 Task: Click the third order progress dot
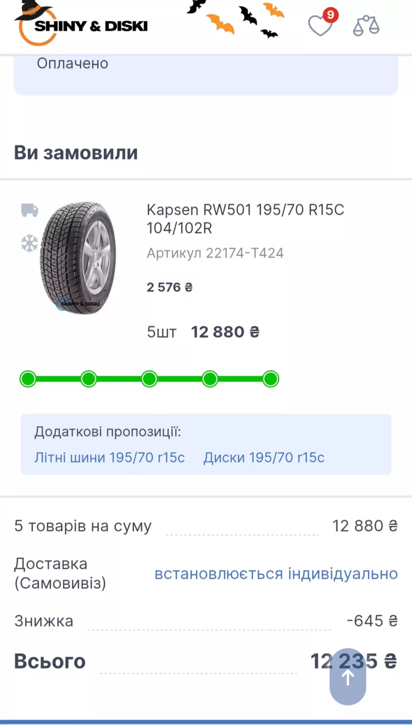point(149,379)
